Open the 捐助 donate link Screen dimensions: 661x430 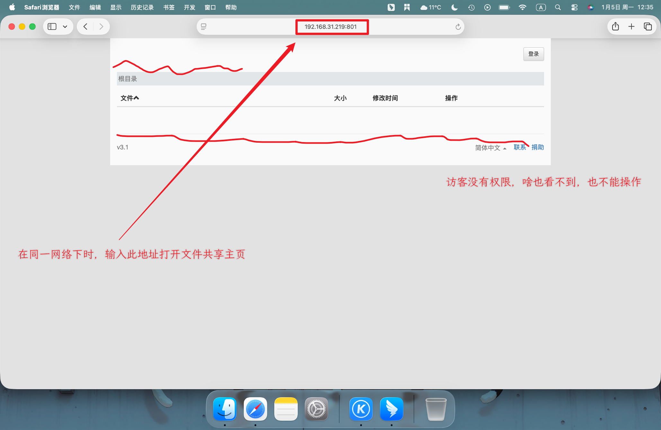(537, 147)
